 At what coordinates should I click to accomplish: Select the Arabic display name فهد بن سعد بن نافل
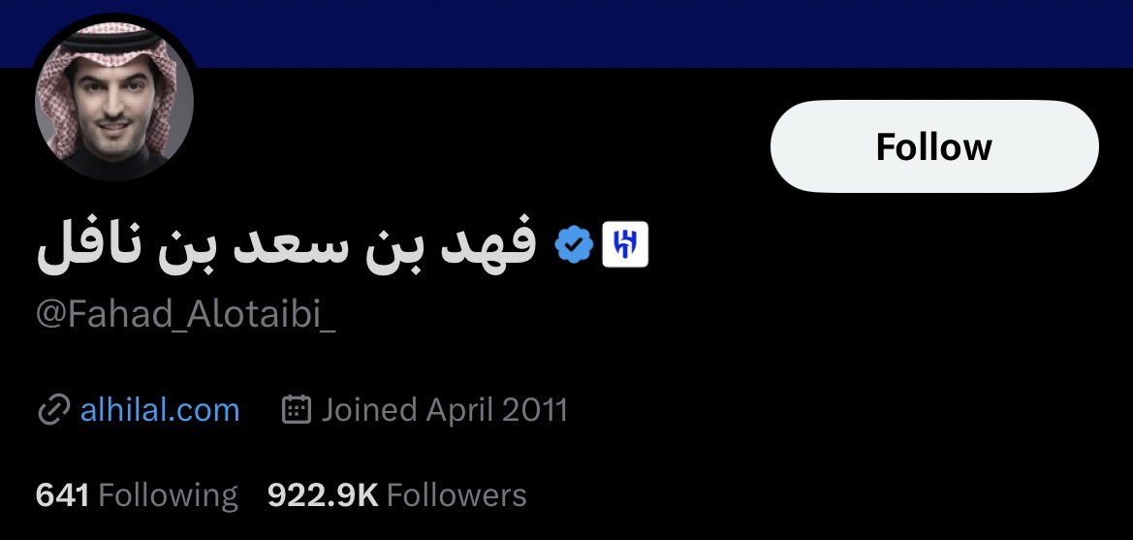tap(286, 246)
